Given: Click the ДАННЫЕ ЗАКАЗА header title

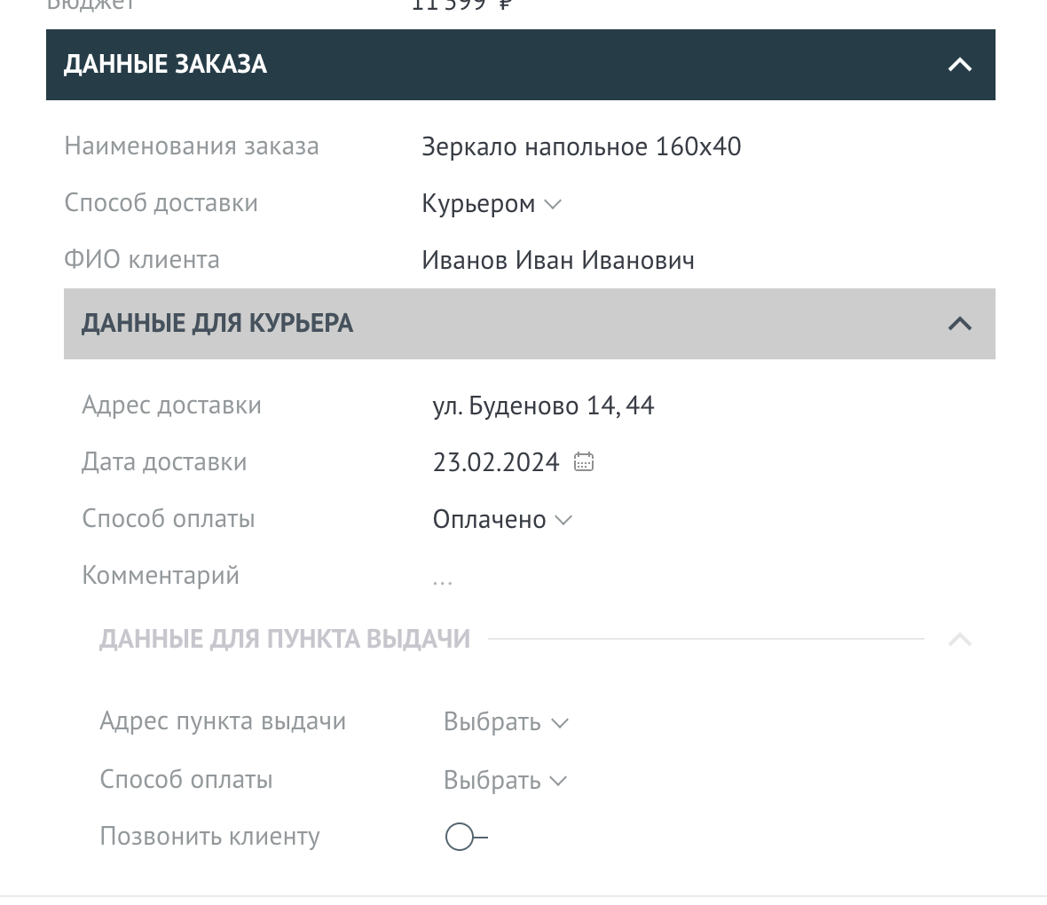Looking at the screenshot, I should point(165,65).
